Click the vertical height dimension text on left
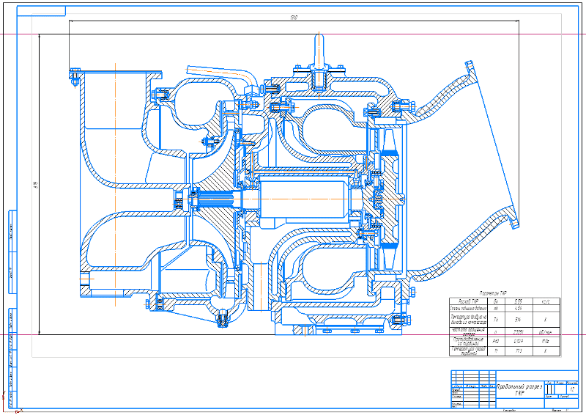This screenshot has width=586, height=415. [x=35, y=185]
